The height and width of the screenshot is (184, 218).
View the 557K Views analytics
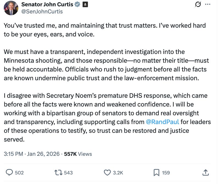tap(78, 154)
